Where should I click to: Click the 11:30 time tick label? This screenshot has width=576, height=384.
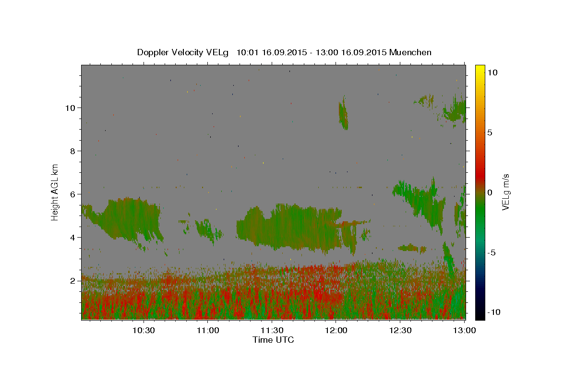pos(272,331)
